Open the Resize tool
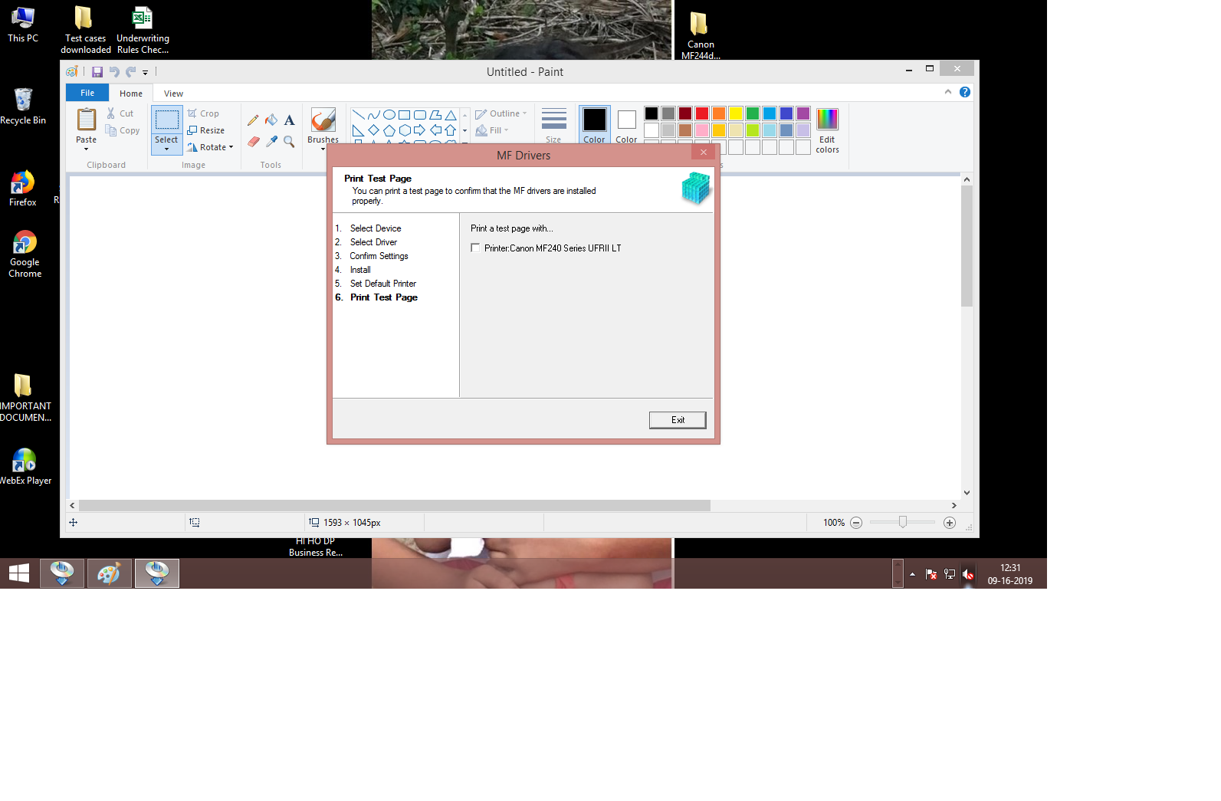 tap(205, 130)
